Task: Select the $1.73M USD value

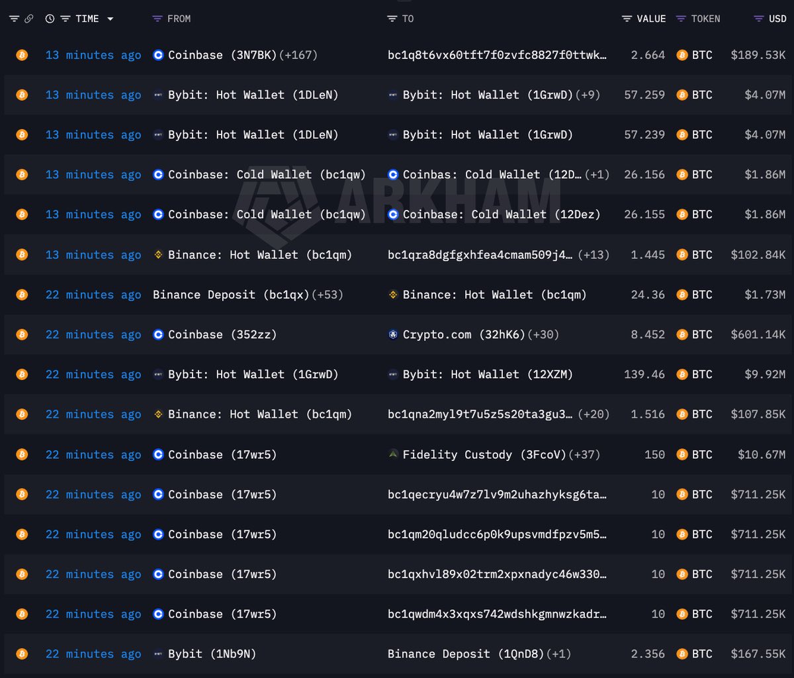Action: 766,295
